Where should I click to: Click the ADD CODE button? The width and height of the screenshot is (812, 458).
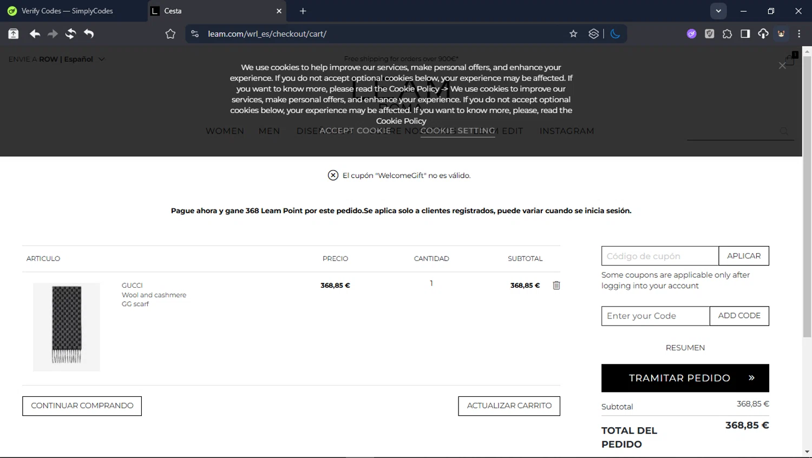pyautogui.click(x=739, y=316)
